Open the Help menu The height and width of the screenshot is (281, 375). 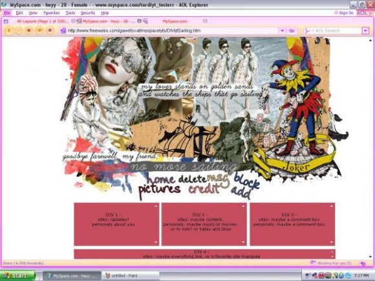[105, 13]
